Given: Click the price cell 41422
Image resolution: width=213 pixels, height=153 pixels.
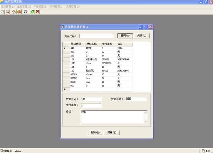Looking at the screenshot, I should coord(109,71).
